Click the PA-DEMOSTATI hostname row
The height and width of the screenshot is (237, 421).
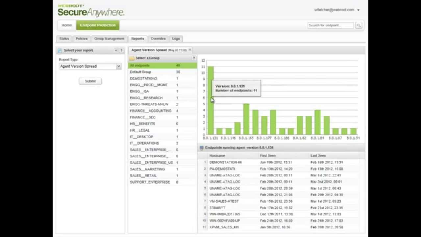click(281, 169)
